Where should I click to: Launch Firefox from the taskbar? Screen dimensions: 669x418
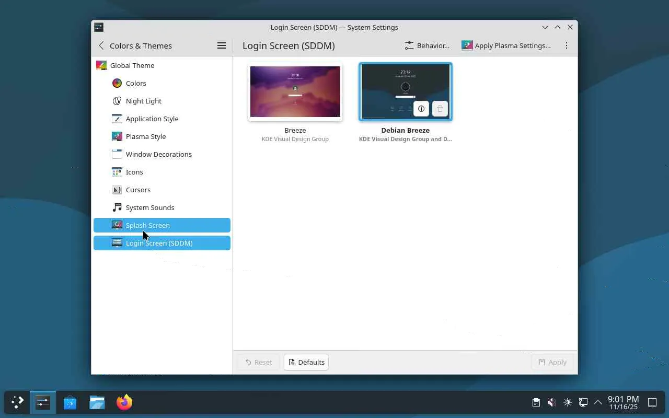pos(124,402)
